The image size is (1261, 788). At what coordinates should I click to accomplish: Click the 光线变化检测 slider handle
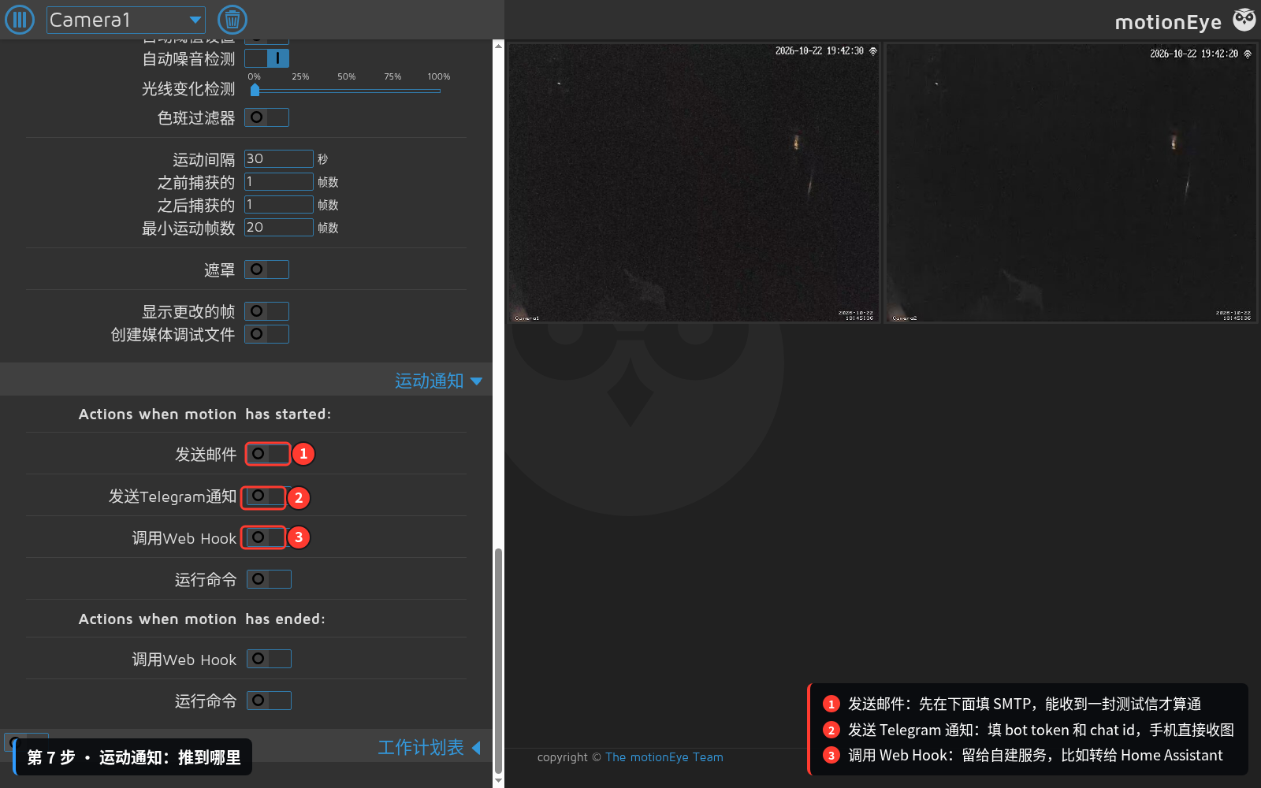coord(255,90)
